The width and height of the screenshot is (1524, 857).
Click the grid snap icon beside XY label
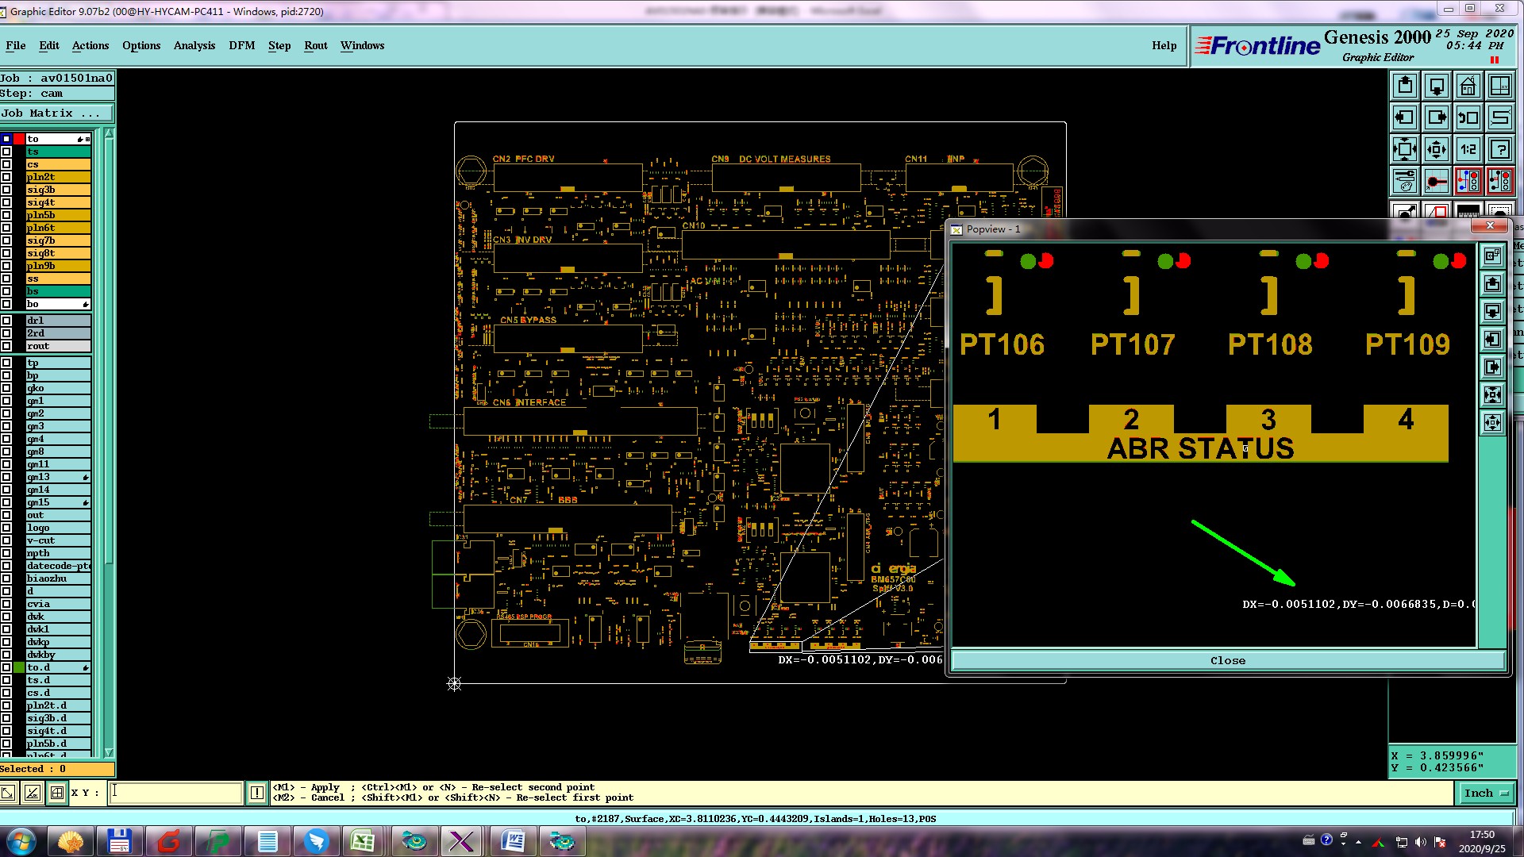coord(57,792)
